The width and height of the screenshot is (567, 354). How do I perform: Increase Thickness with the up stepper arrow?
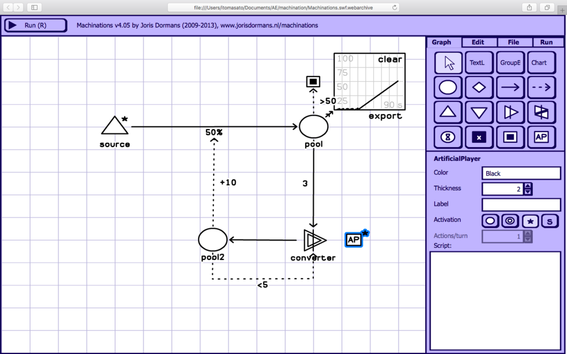click(x=528, y=186)
